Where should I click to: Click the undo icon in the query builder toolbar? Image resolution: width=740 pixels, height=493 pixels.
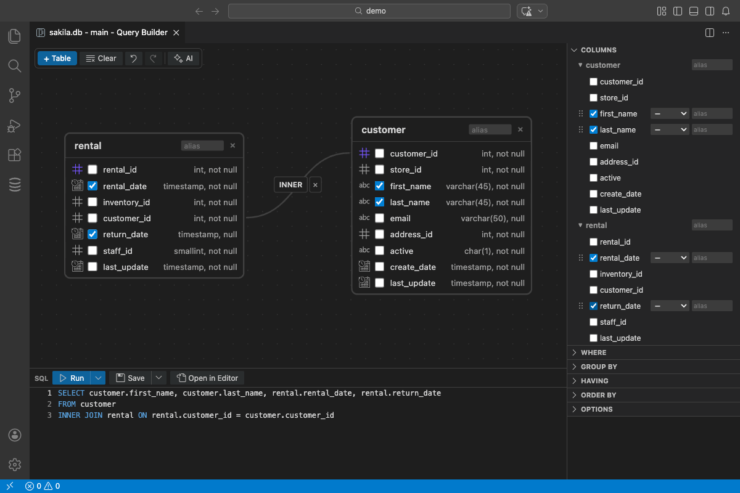pos(133,58)
